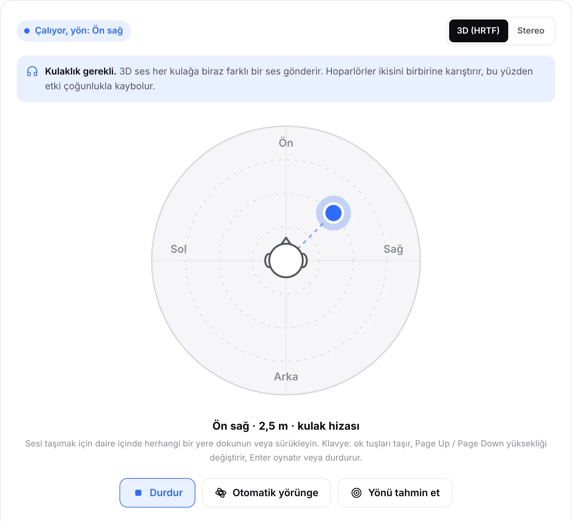Click the Çalıyor, yön: Ön sağ status pill
This screenshot has height=521, width=572.
pos(74,31)
